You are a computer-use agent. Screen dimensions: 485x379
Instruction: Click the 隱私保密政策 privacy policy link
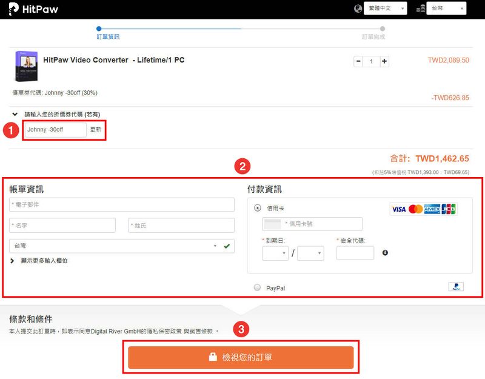165,331
